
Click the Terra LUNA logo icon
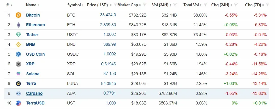click(x=18, y=84)
